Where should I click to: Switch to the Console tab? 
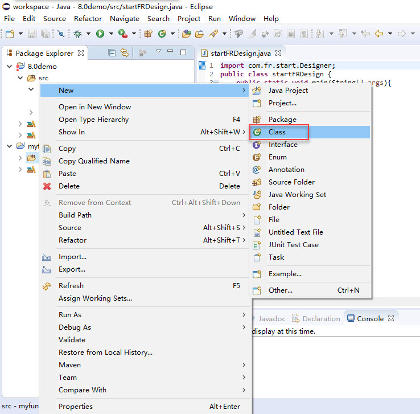click(369, 319)
